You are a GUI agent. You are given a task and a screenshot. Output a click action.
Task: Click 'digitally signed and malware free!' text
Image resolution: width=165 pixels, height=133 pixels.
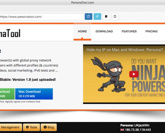pos(23,101)
